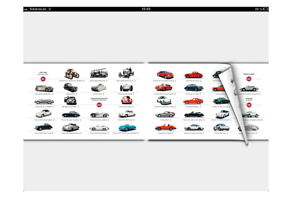Viewport: 292px width, 198px height.
Task: Open the orange Porsche 911 SC Targa image
Action: coord(165,128)
